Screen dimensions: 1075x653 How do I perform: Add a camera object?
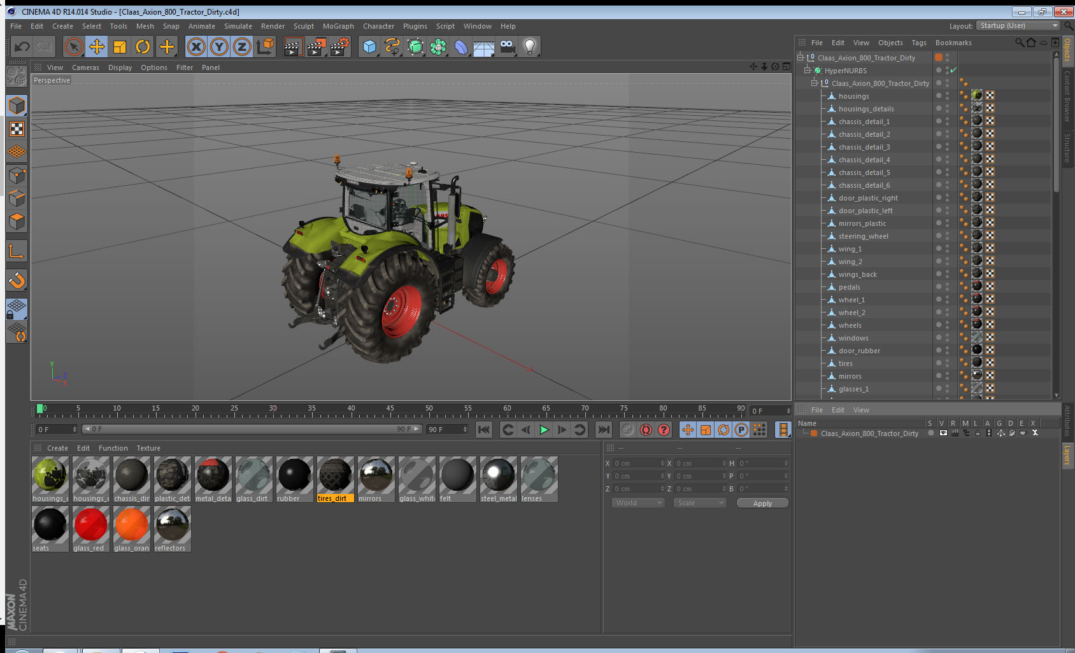(x=507, y=46)
